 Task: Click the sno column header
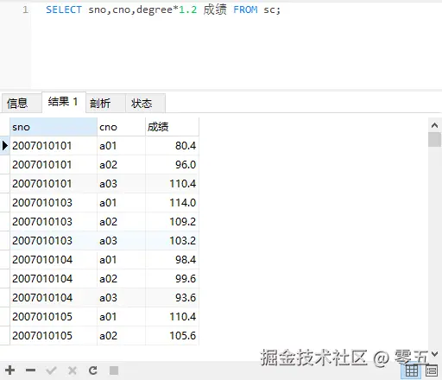pyautogui.click(x=54, y=127)
